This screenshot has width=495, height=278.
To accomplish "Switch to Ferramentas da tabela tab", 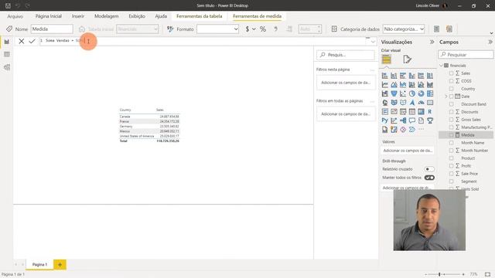I will [200, 16].
